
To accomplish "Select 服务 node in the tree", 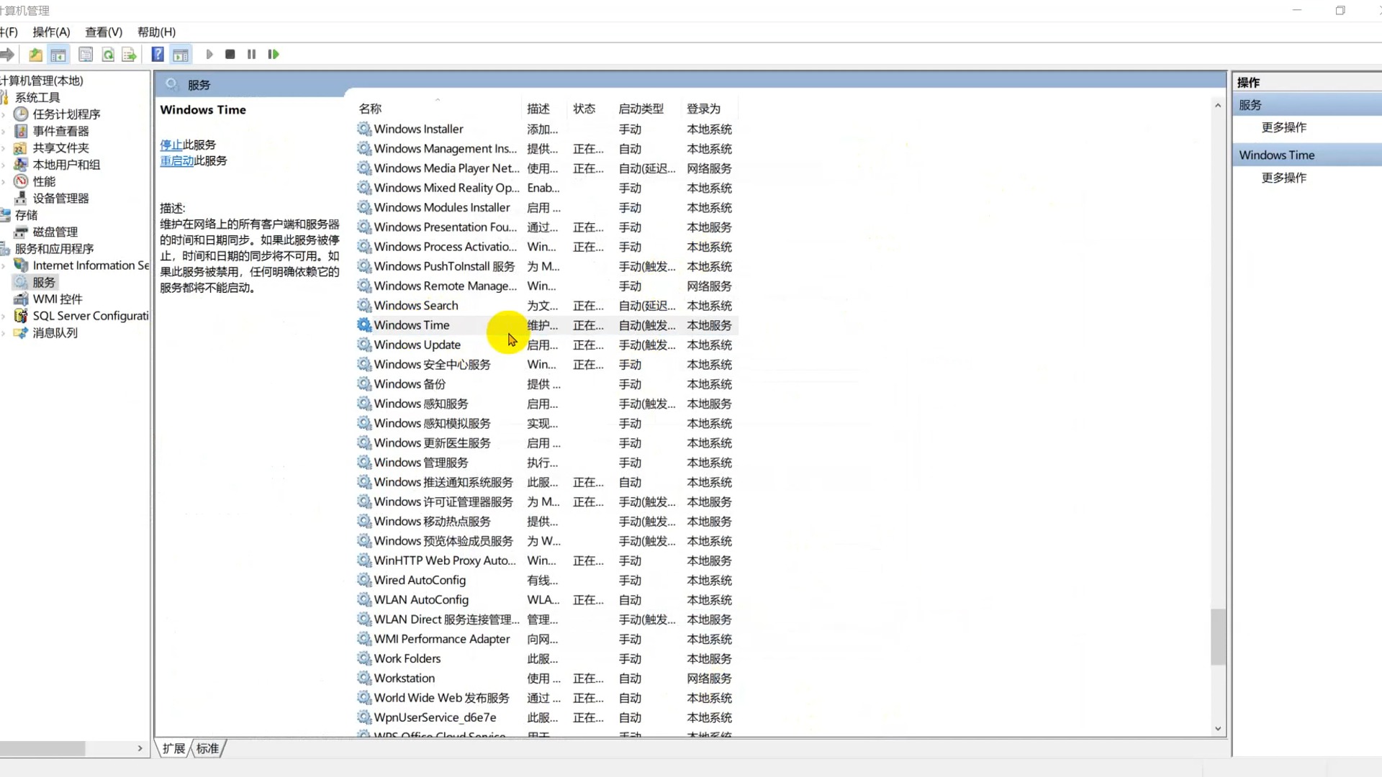I will pyautogui.click(x=44, y=282).
